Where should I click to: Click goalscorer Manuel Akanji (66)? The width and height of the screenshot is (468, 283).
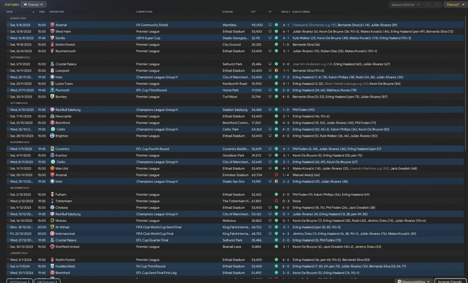pyautogui.click(x=306, y=175)
